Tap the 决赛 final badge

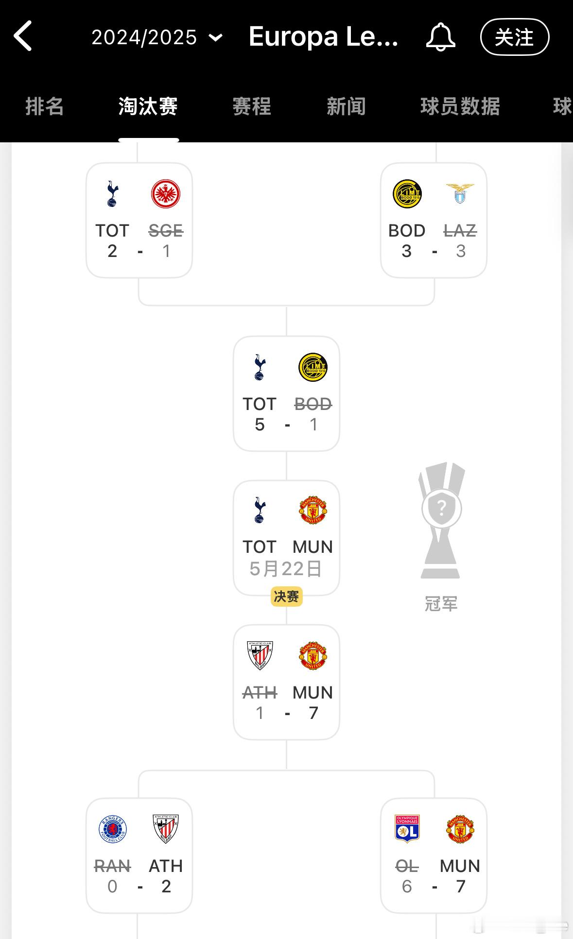pos(286,597)
